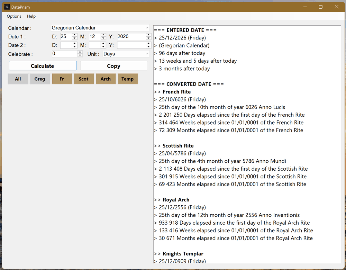This screenshot has width=346, height=270.
Task: Click the 'Knights Templar' heading in results
Action: tap(183, 254)
